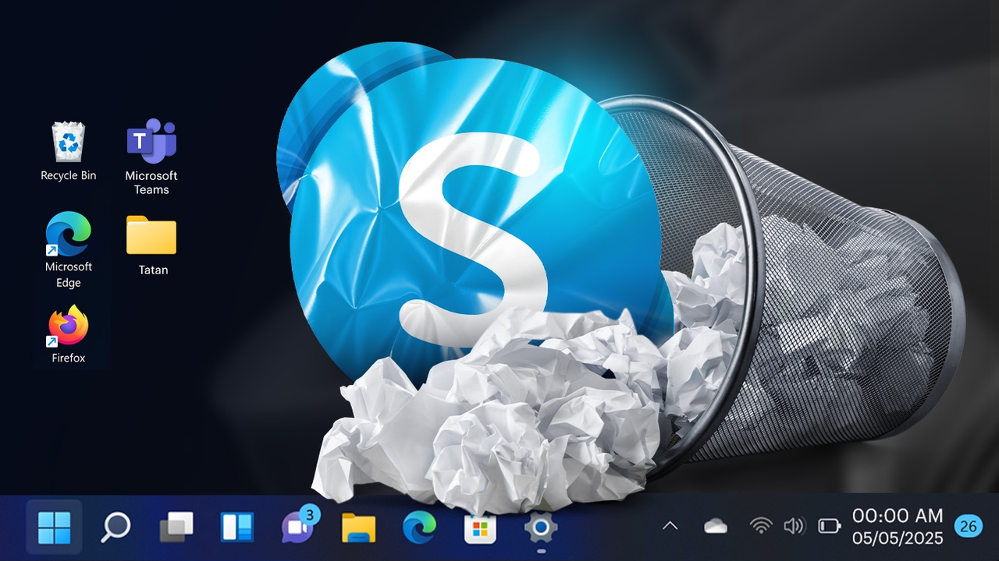The height and width of the screenshot is (561, 999).
Task: Open Teams Chat with 3 notifications
Action: (x=300, y=524)
